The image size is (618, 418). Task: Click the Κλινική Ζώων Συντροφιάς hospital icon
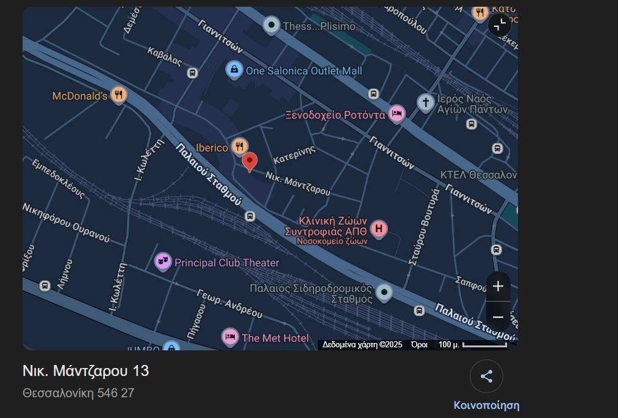[x=379, y=229]
